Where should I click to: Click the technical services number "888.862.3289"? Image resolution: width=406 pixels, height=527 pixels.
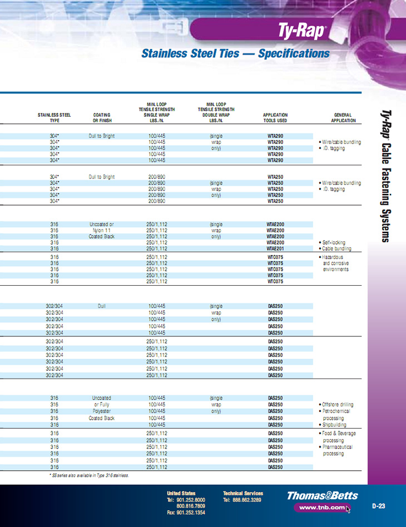tap(246, 500)
